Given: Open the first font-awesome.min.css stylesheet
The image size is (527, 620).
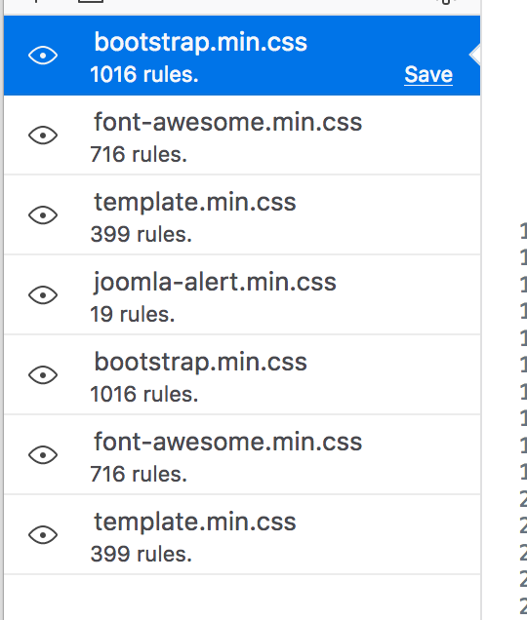Looking at the screenshot, I should click(227, 122).
